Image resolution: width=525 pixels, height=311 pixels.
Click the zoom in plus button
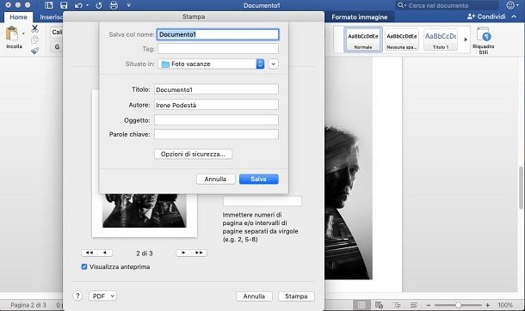tap(487, 305)
